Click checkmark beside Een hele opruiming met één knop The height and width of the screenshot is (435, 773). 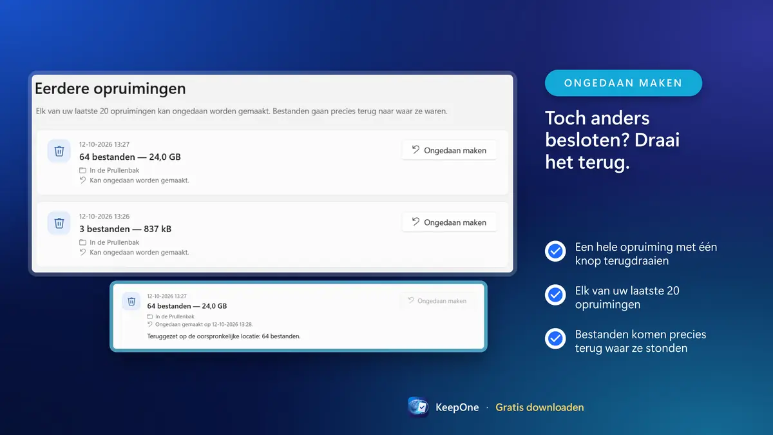555,251
